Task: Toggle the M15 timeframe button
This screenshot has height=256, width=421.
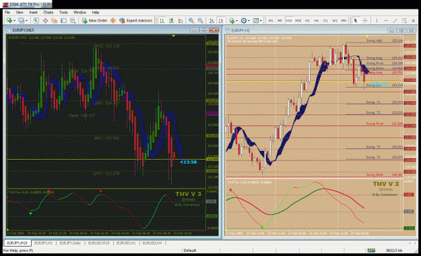Action: click(289, 20)
